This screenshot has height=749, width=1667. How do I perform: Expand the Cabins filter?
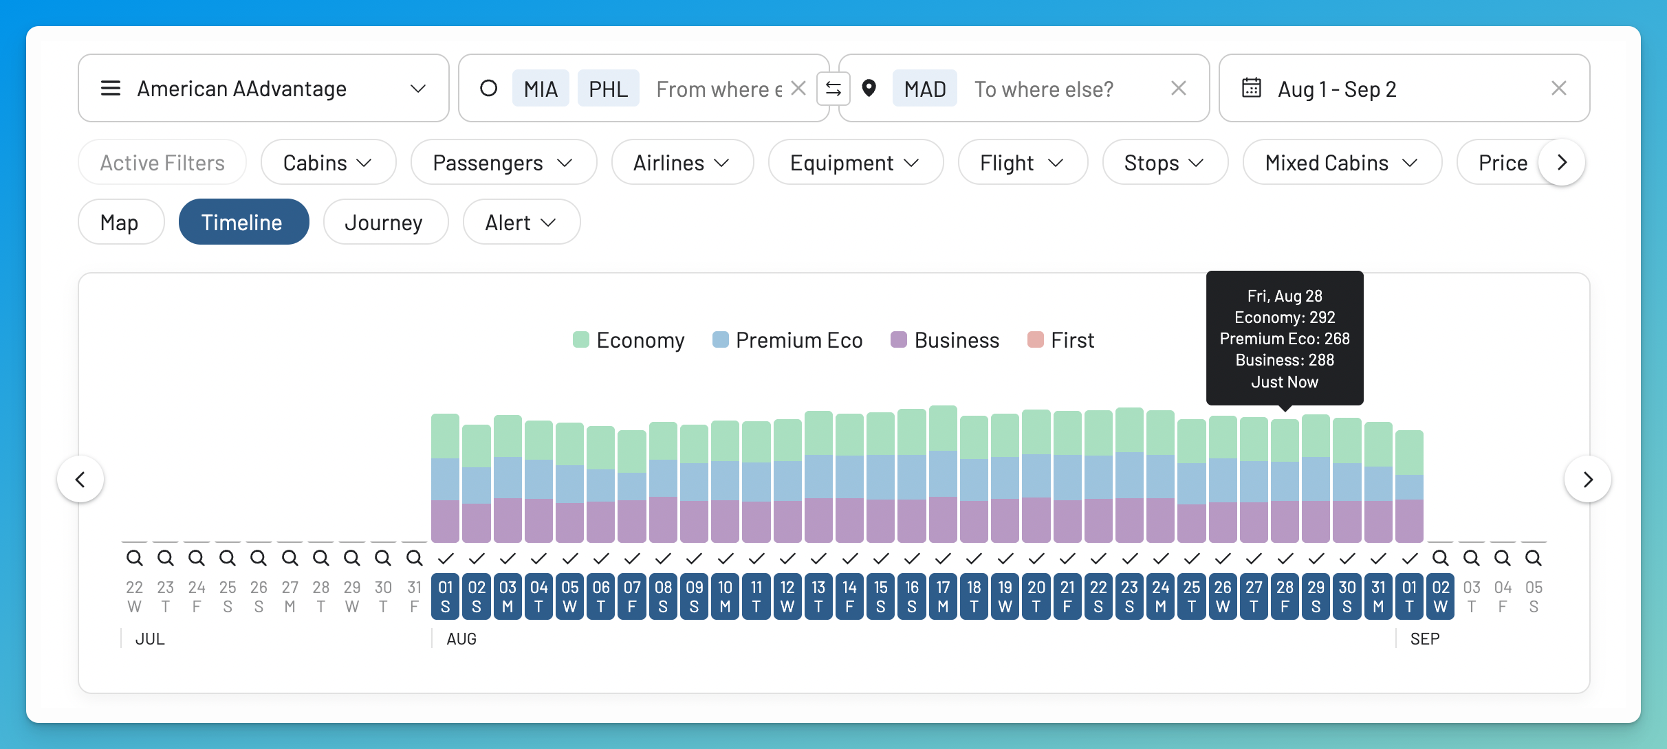[x=328, y=162]
